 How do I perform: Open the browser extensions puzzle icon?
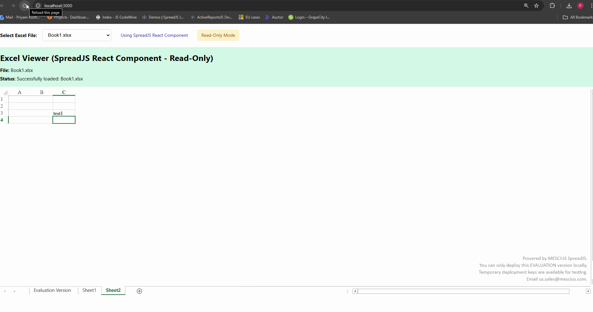click(x=552, y=6)
